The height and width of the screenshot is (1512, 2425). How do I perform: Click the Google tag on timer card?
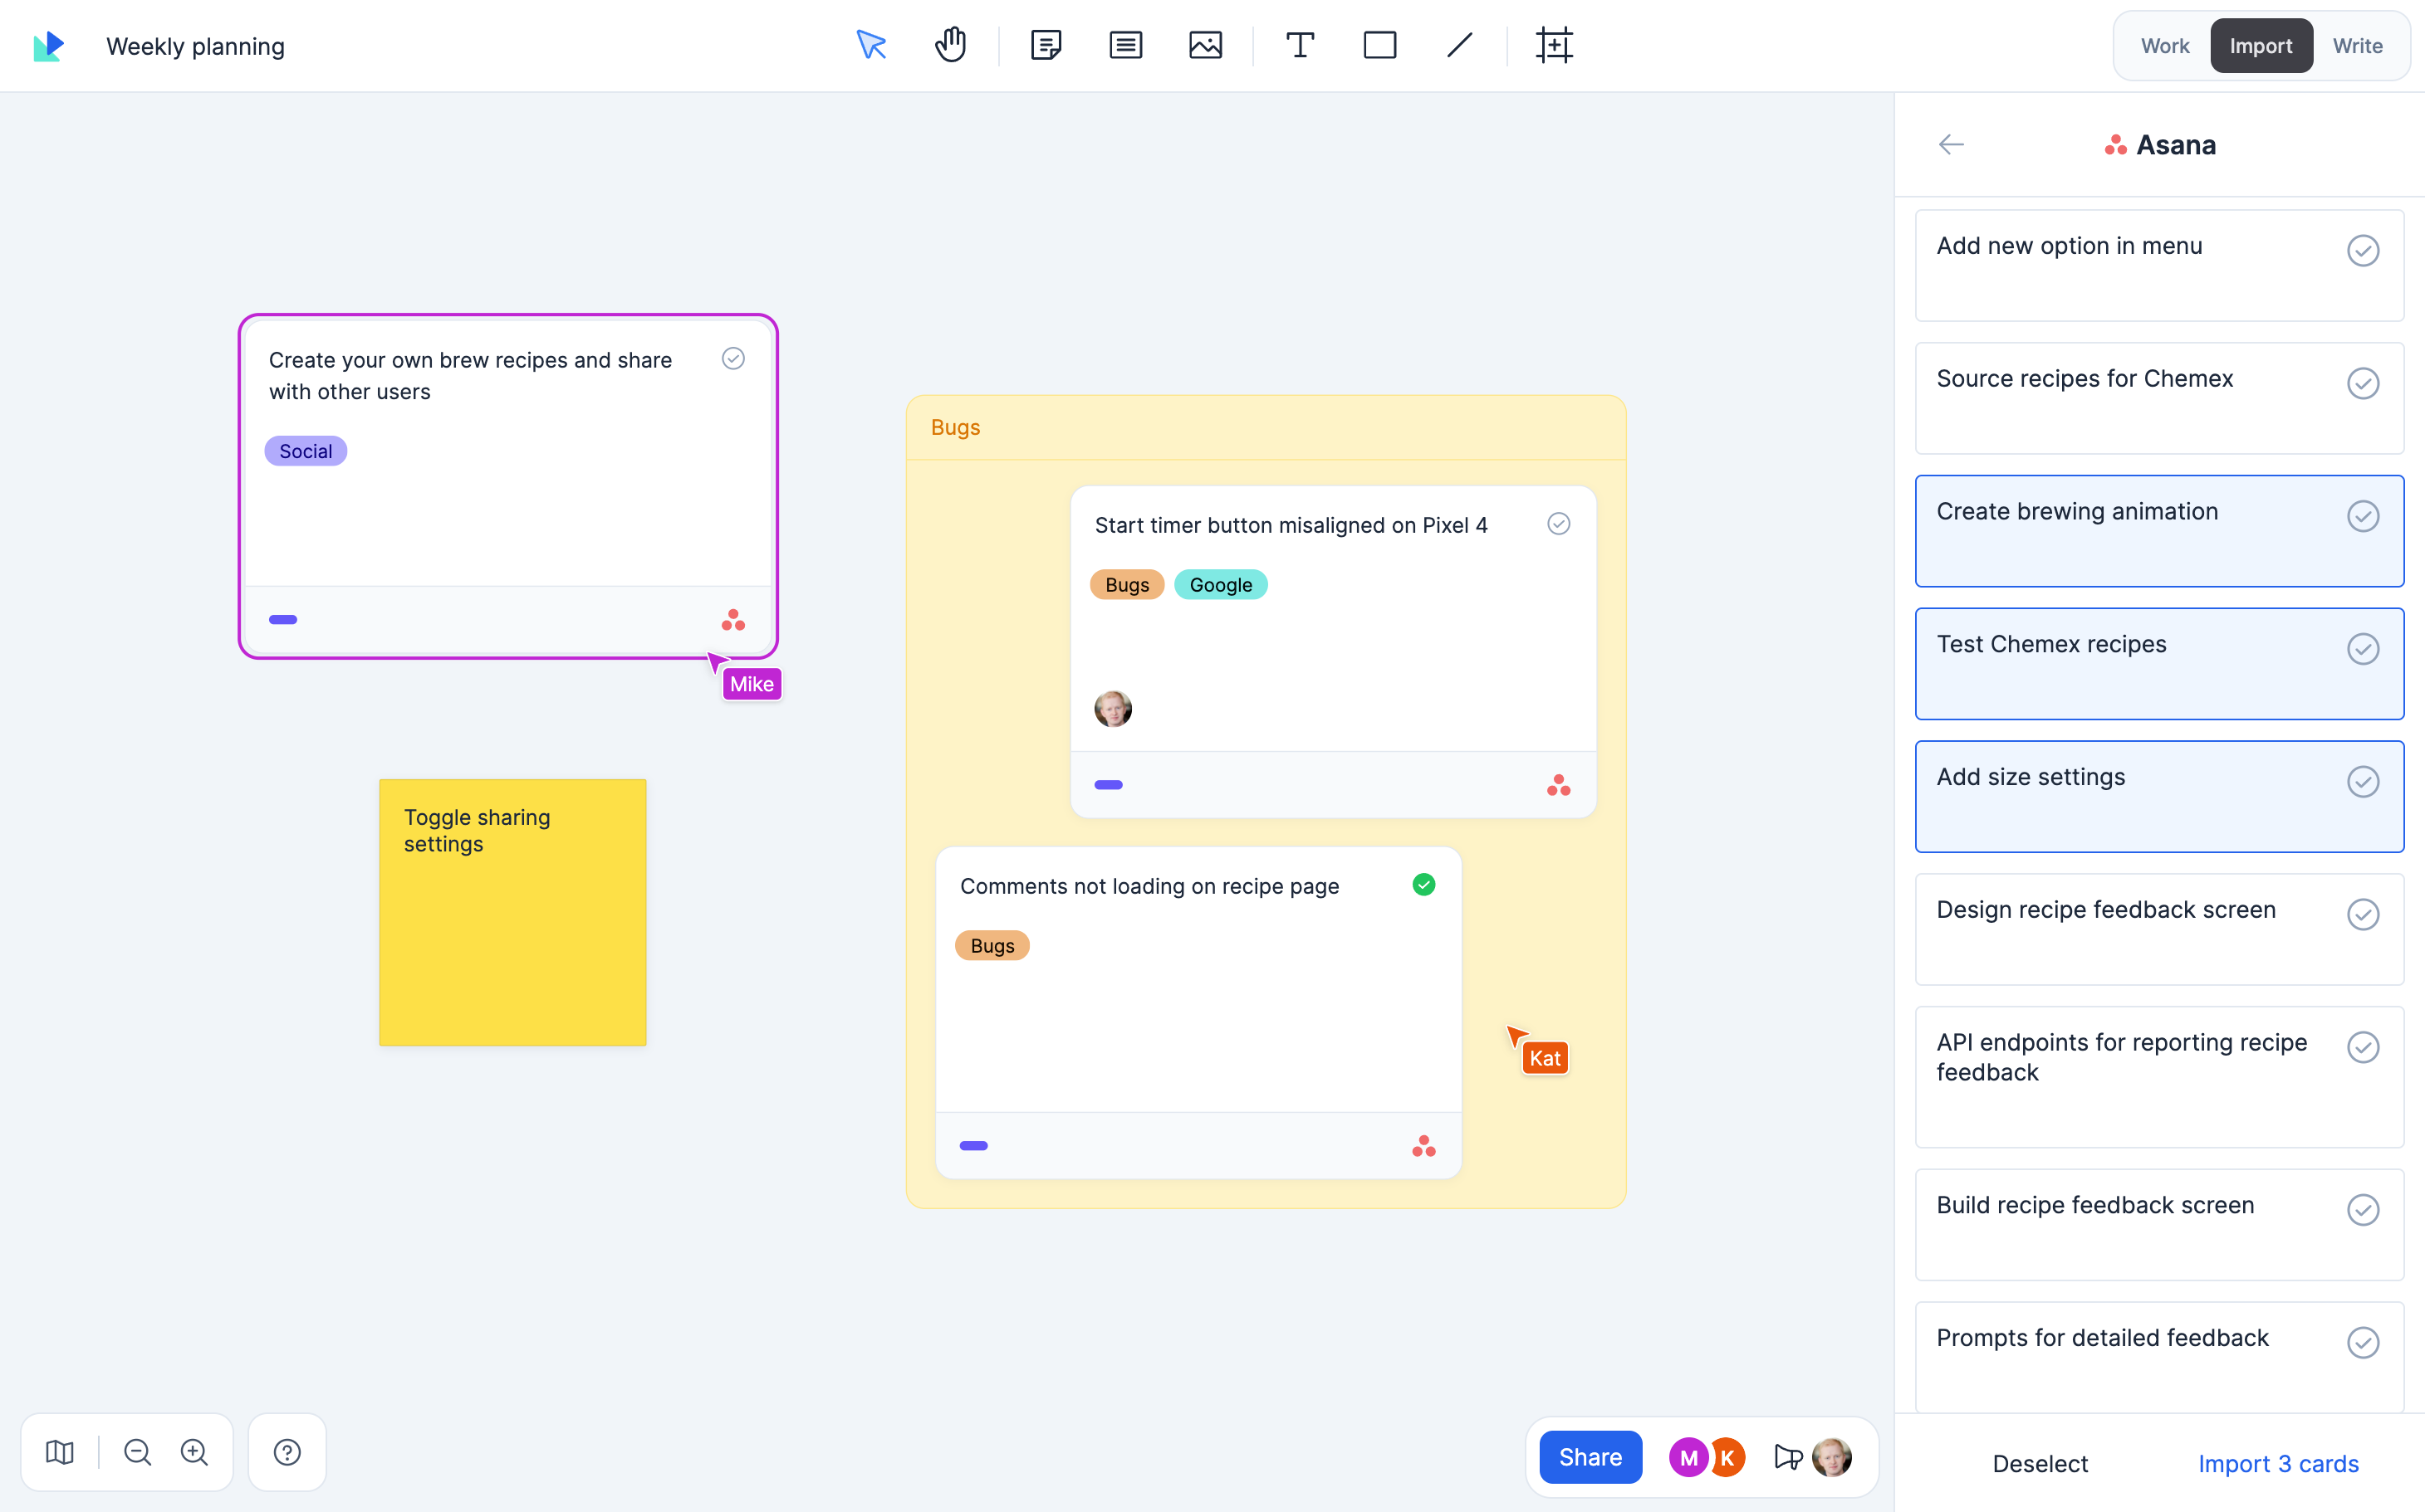(x=1220, y=585)
